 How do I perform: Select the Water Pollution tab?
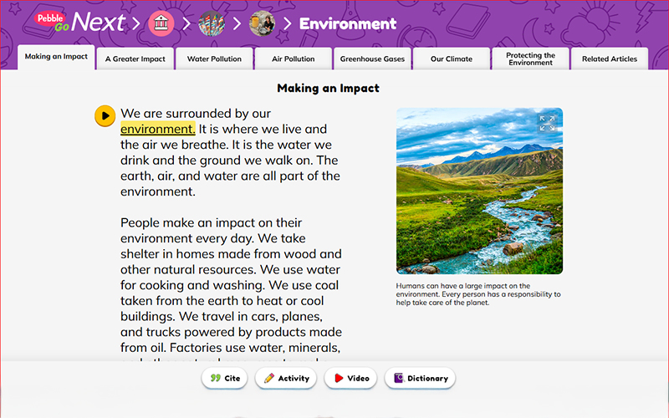click(x=214, y=59)
